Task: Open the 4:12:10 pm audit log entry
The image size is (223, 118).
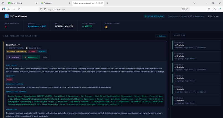Action: pos(197,45)
